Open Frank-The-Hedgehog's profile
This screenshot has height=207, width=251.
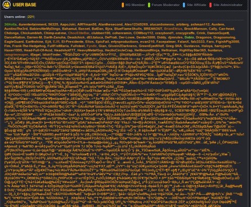29,46
